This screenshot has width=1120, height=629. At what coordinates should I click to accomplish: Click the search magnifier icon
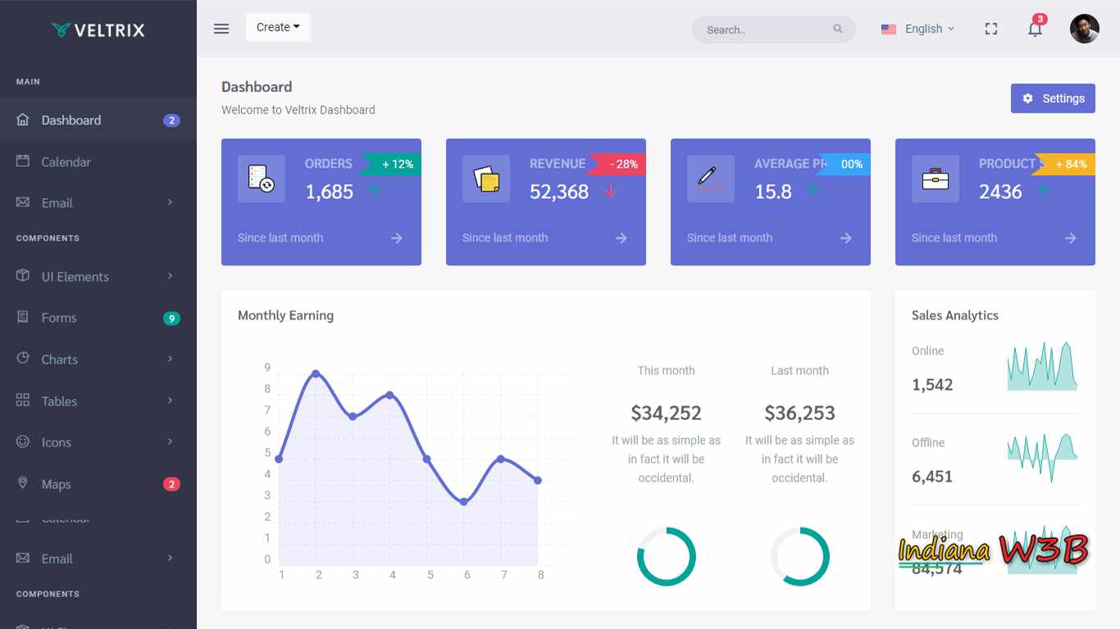point(838,29)
